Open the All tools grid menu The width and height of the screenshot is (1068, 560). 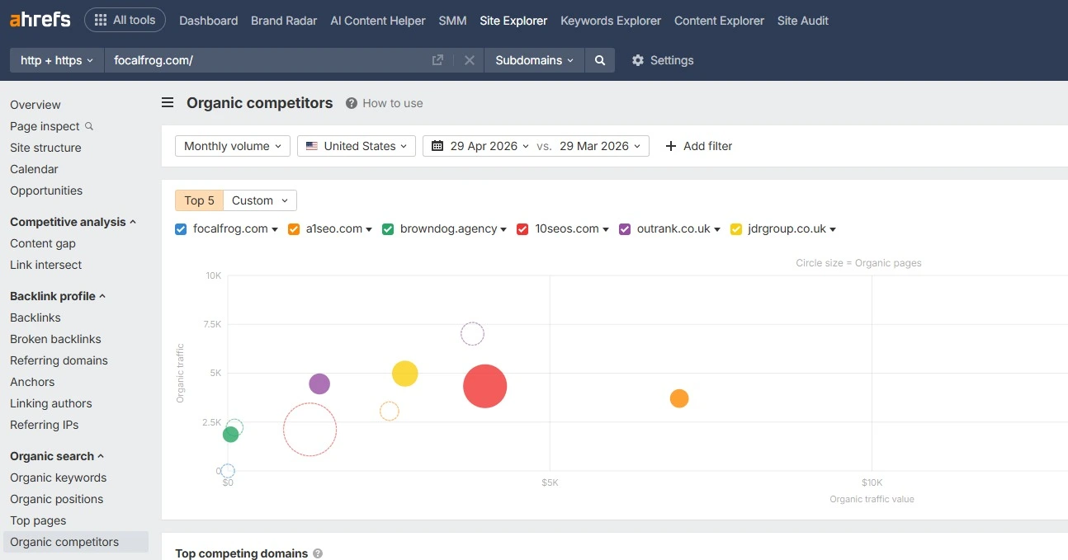tap(125, 20)
